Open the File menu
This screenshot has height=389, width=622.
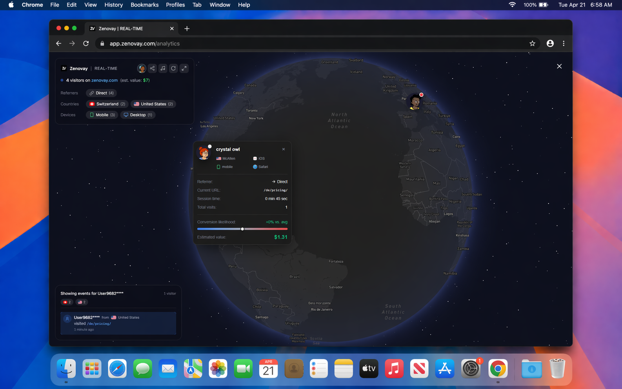coord(55,5)
